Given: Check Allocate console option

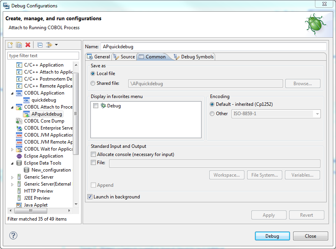Looking at the screenshot, I should 93,154.
